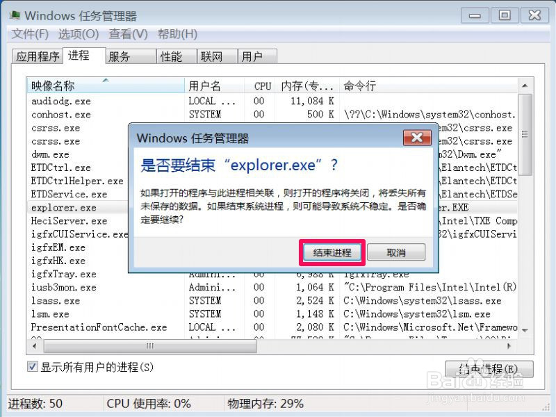Click the 物理内存: 29% status entry
Screen dimensions: 556x417
[265, 404]
